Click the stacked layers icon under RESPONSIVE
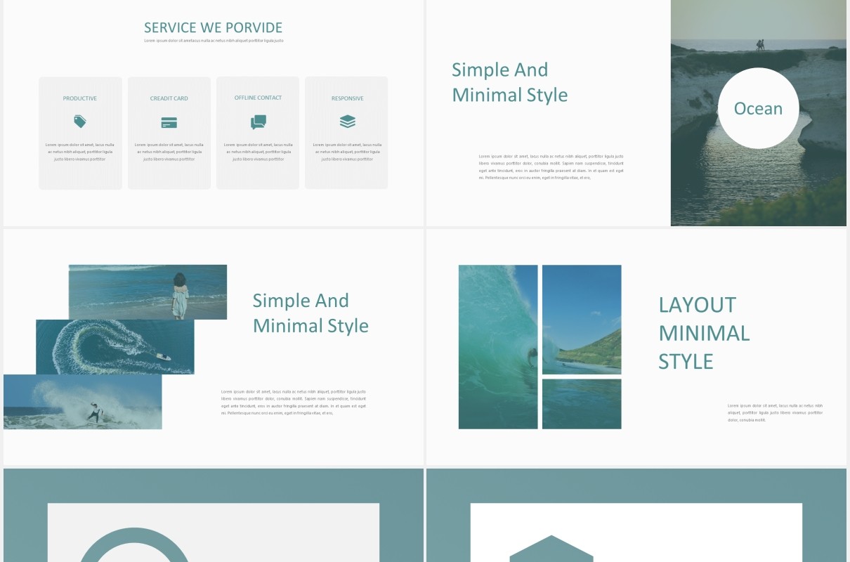 (x=347, y=122)
